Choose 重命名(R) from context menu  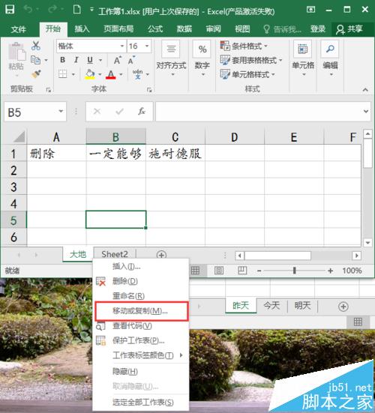[142, 296]
